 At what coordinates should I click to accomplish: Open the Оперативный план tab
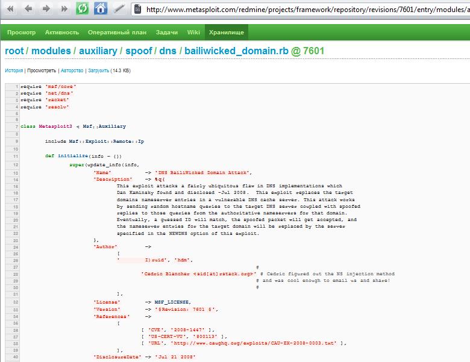(117, 33)
